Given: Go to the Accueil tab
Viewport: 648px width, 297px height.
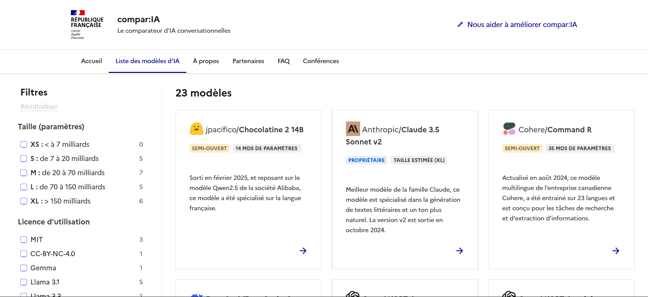Looking at the screenshot, I should click(x=91, y=61).
